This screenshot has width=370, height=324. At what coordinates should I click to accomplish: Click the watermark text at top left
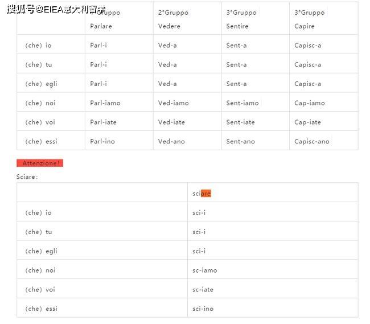pyautogui.click(x=56, y=9)
